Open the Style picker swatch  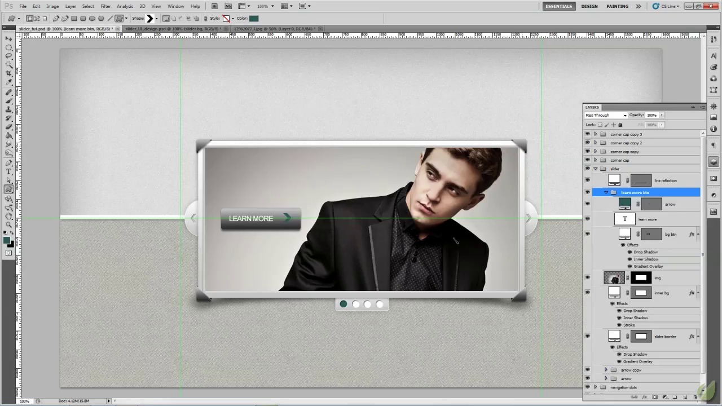(226, 18)
